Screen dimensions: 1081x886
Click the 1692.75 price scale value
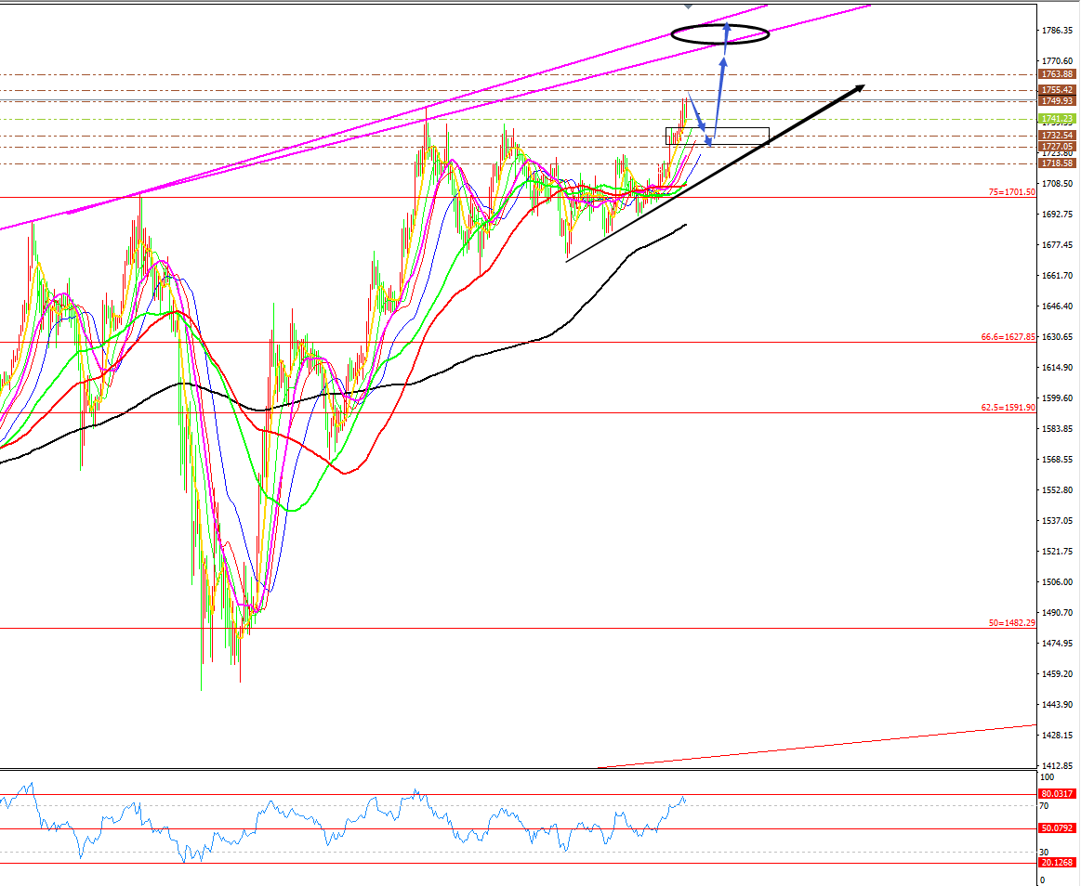click(1057, 215)
